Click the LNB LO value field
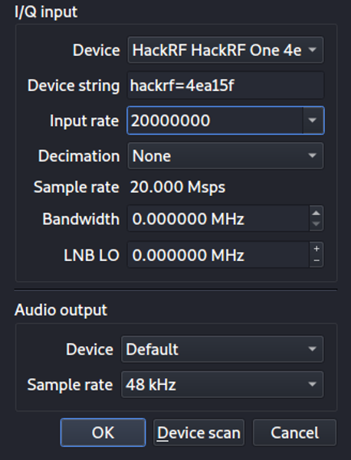The image size is (351, 460). coord(218,255)
